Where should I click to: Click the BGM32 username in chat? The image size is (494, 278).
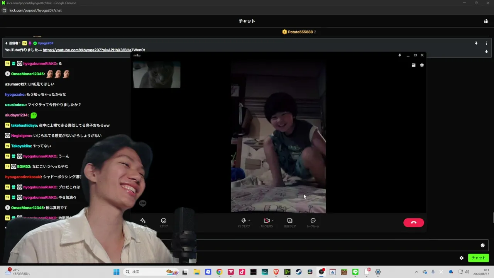coord(24,166)
